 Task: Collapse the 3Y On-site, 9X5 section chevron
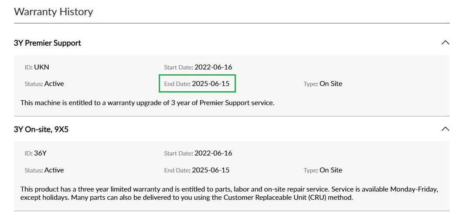tap(445, 129)
